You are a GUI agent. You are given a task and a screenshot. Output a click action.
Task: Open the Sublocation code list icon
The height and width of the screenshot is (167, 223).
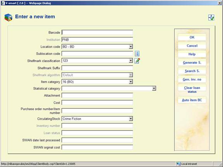pos(137,54)
